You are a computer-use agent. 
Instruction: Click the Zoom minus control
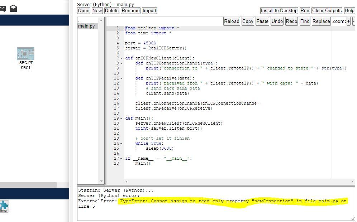[x=354, y=21]
